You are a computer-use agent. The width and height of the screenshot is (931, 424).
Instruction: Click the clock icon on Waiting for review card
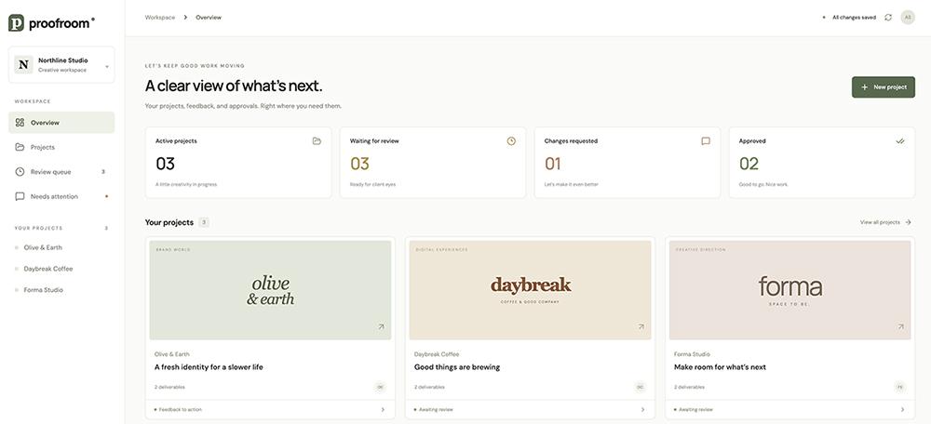(511, 141)
